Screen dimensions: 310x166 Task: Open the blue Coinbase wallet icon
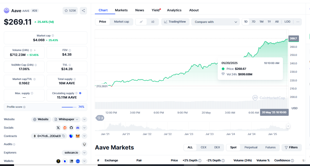pos(78,161)
